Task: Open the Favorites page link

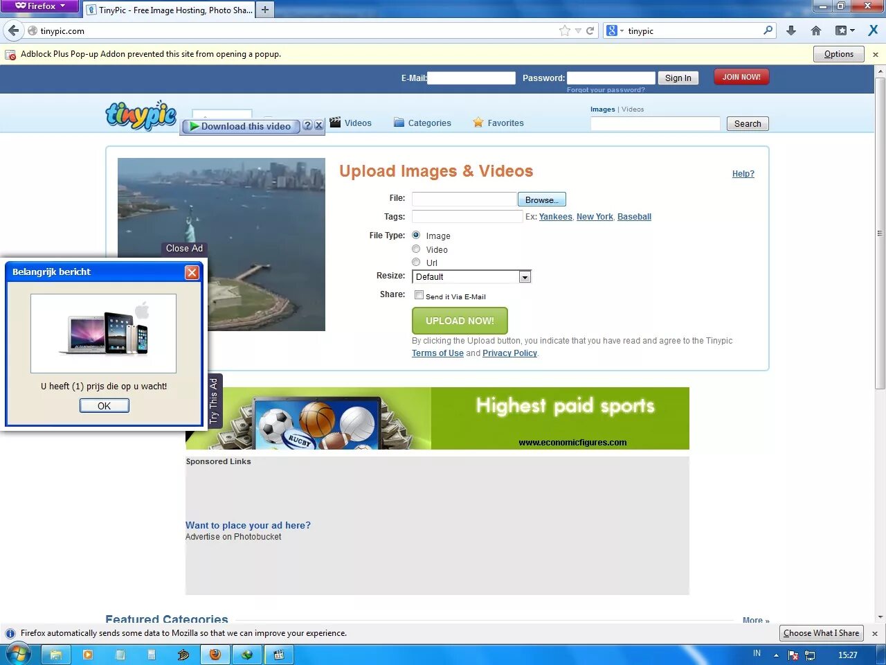Action: (505, 123)
